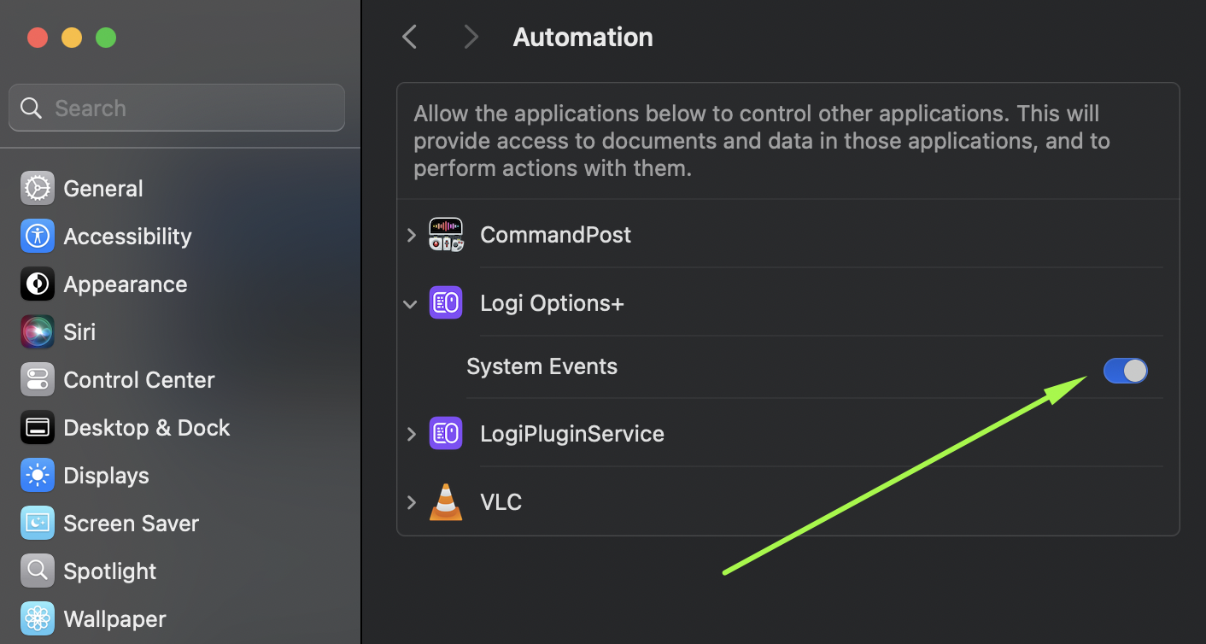The height and width of the screenshot is (644, 1206).
Task: Disable System Events toggle for Logi Options+
Action: point(1125,371)
